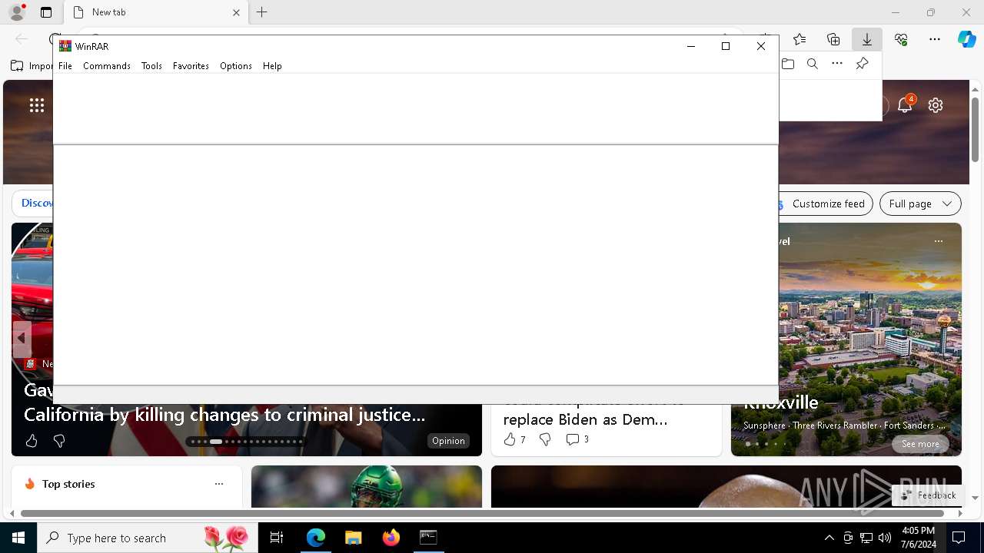
Task: Minimize the WinRAR window
Action: pyautogui.click(x=690, y=46)
